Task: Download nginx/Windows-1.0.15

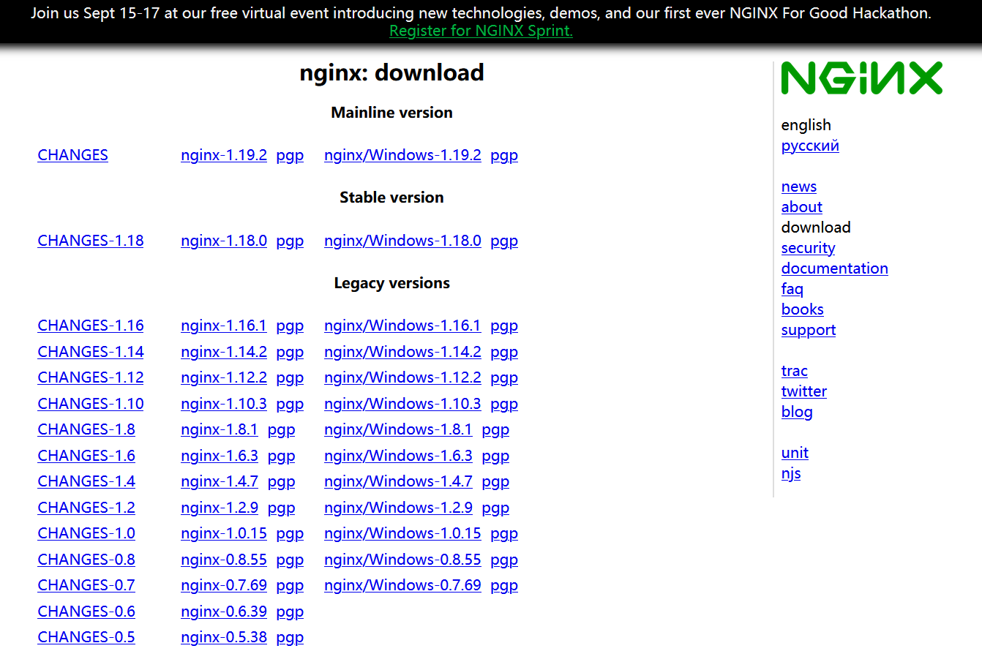Action: (402, 533)
